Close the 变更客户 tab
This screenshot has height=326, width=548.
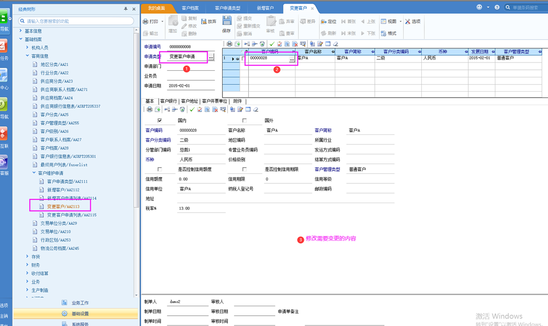point(312,8)
